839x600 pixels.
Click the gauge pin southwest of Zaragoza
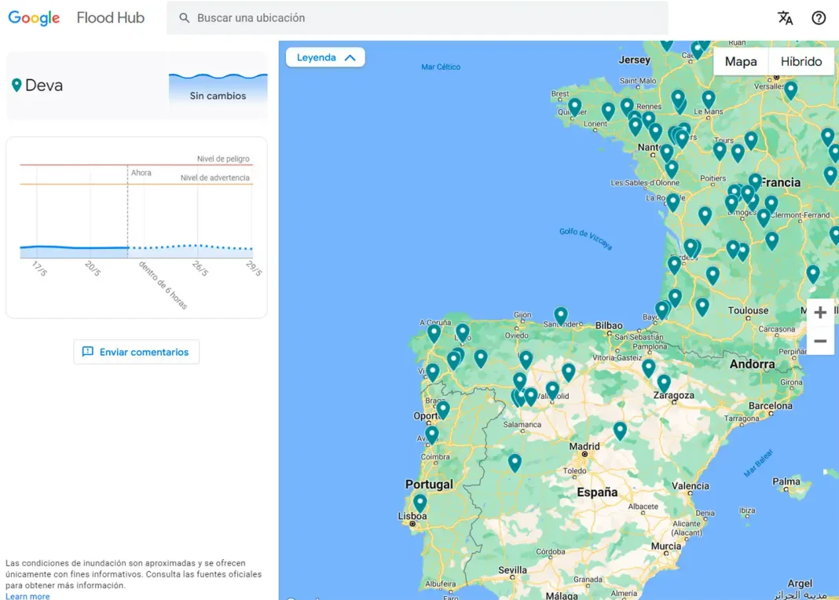pyautogui.click(x=620, y=430)
